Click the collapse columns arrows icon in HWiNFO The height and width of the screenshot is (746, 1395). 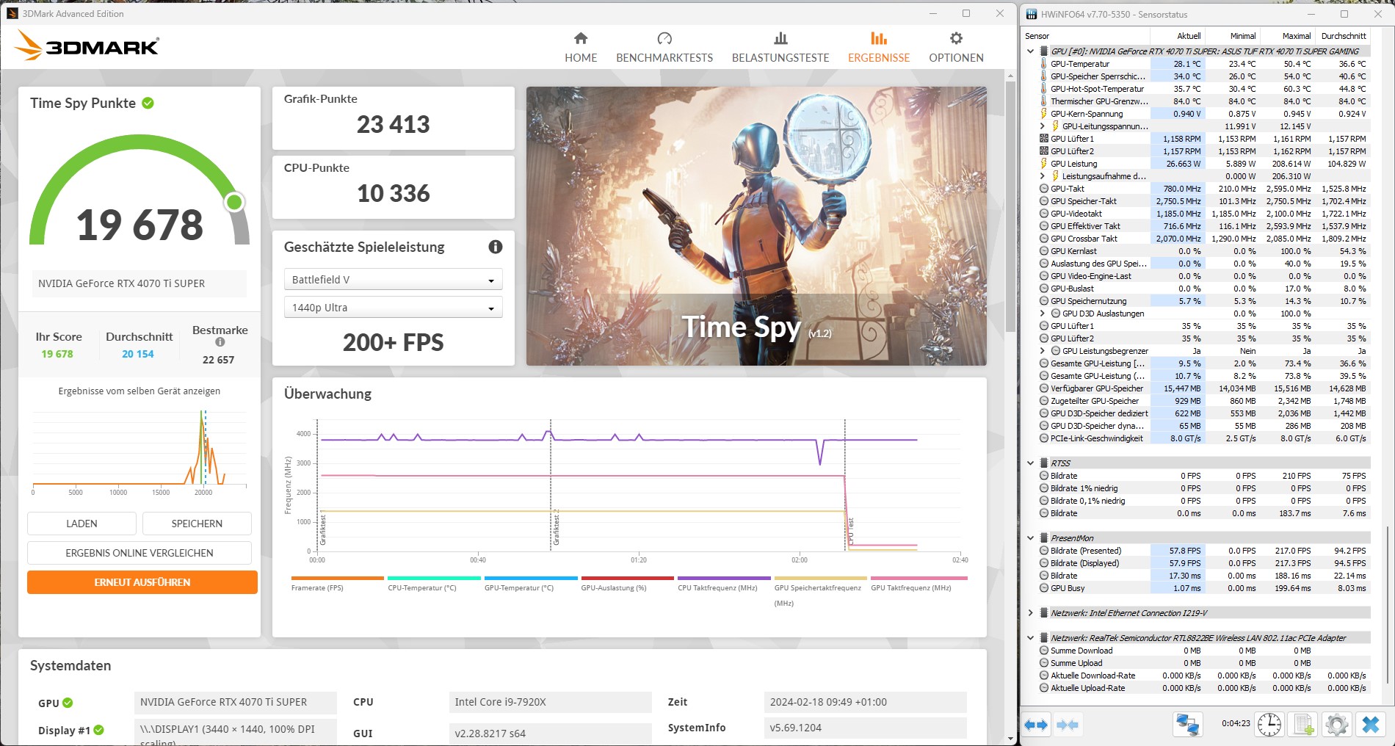pos(1068,725)
